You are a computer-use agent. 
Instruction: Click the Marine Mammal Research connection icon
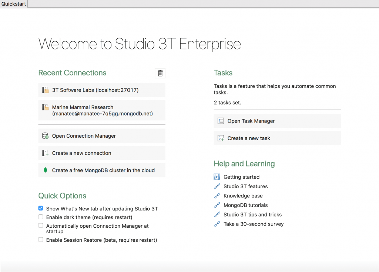[x=45, y=107]
